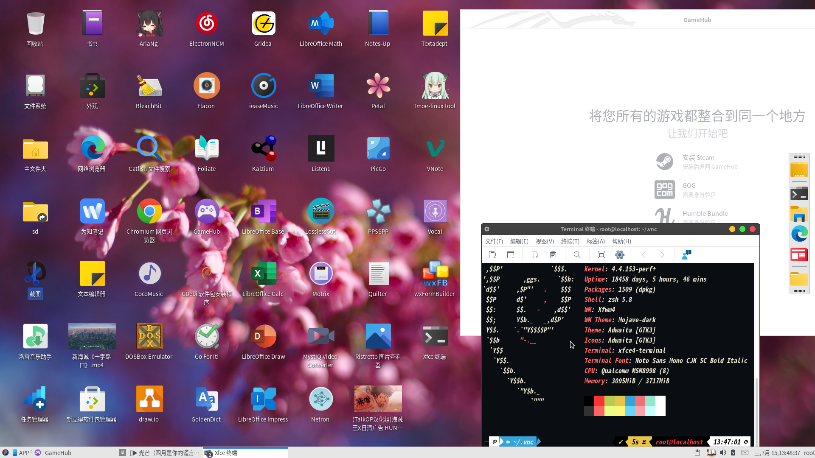Click the paste icon in terminal toolbar

(x=553, y=255)
